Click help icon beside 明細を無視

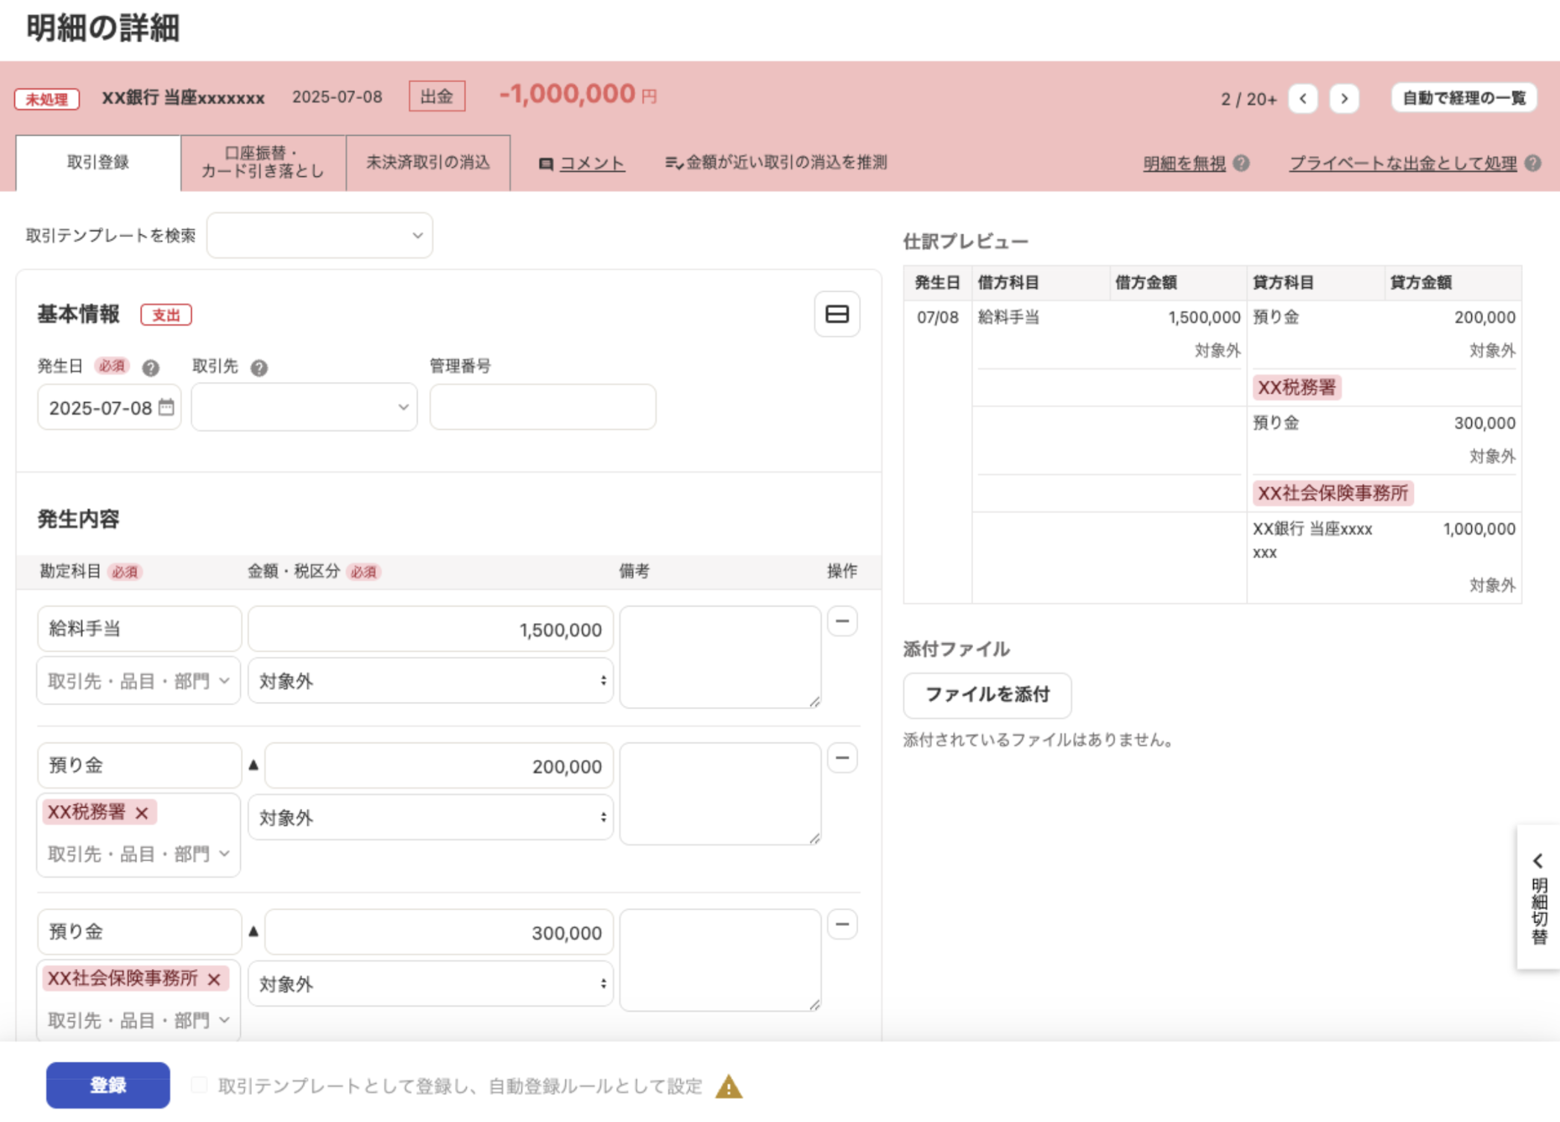point(1241,163)
